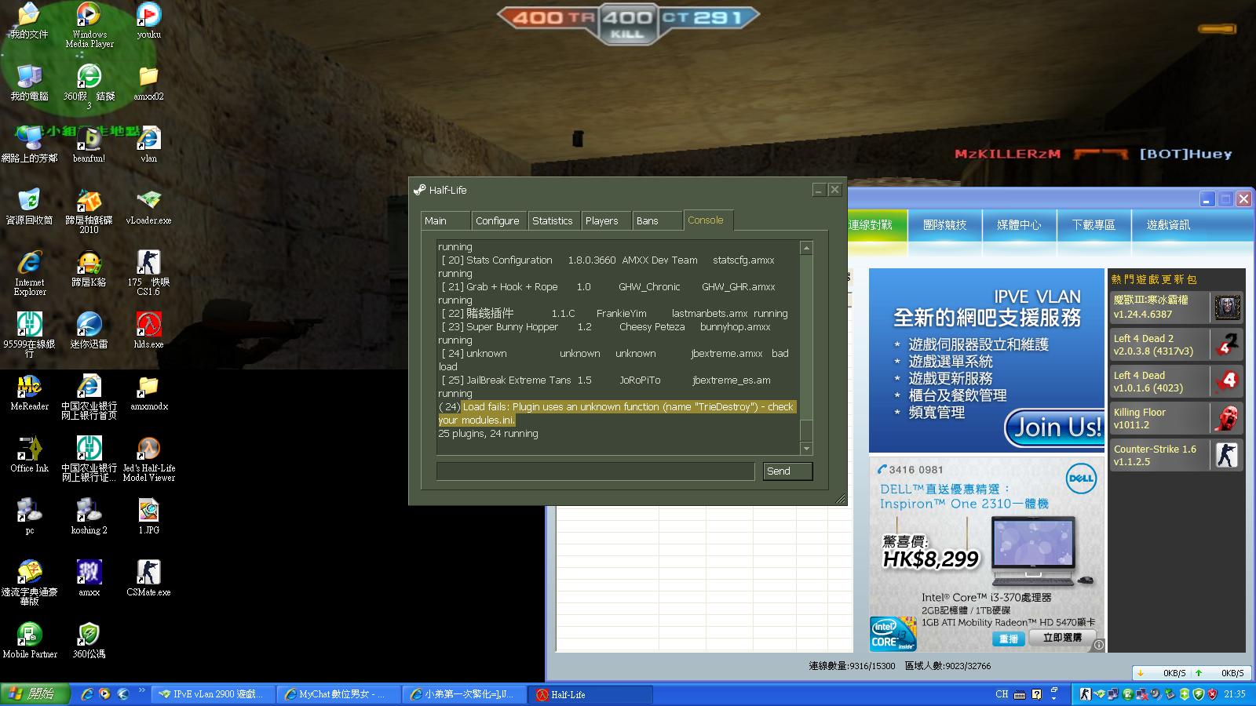Click the '25 plugins, 24 running' line

(x=488, y=433)
